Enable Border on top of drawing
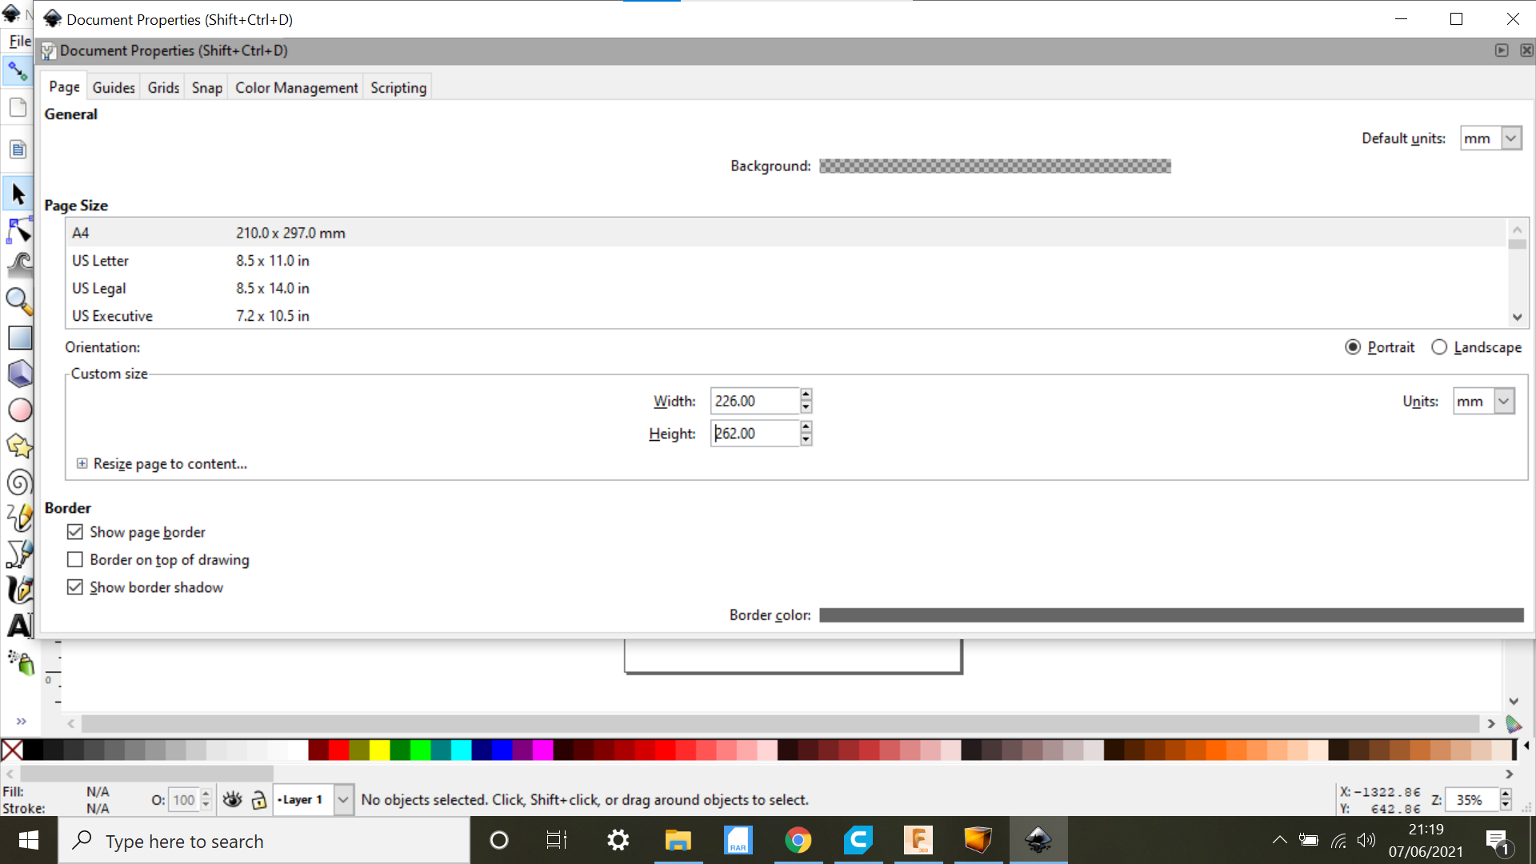The width and height of the screenshot is (1536, 864). pos(75,559)
